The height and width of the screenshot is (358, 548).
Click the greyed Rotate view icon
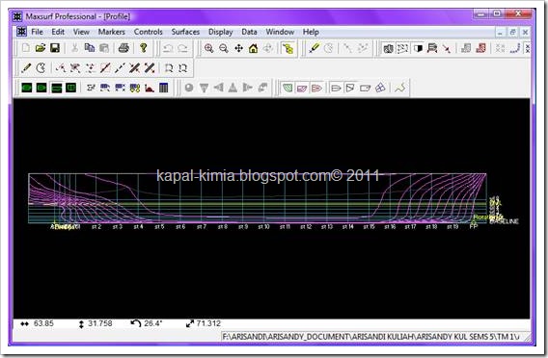(x=268, y=48)
